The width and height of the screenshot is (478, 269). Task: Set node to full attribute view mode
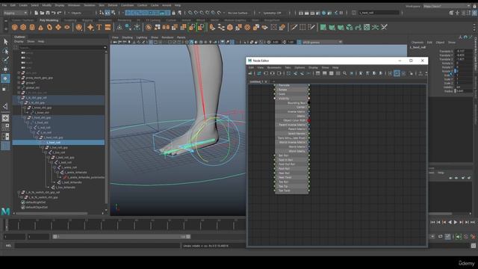[x=332, y=73]
